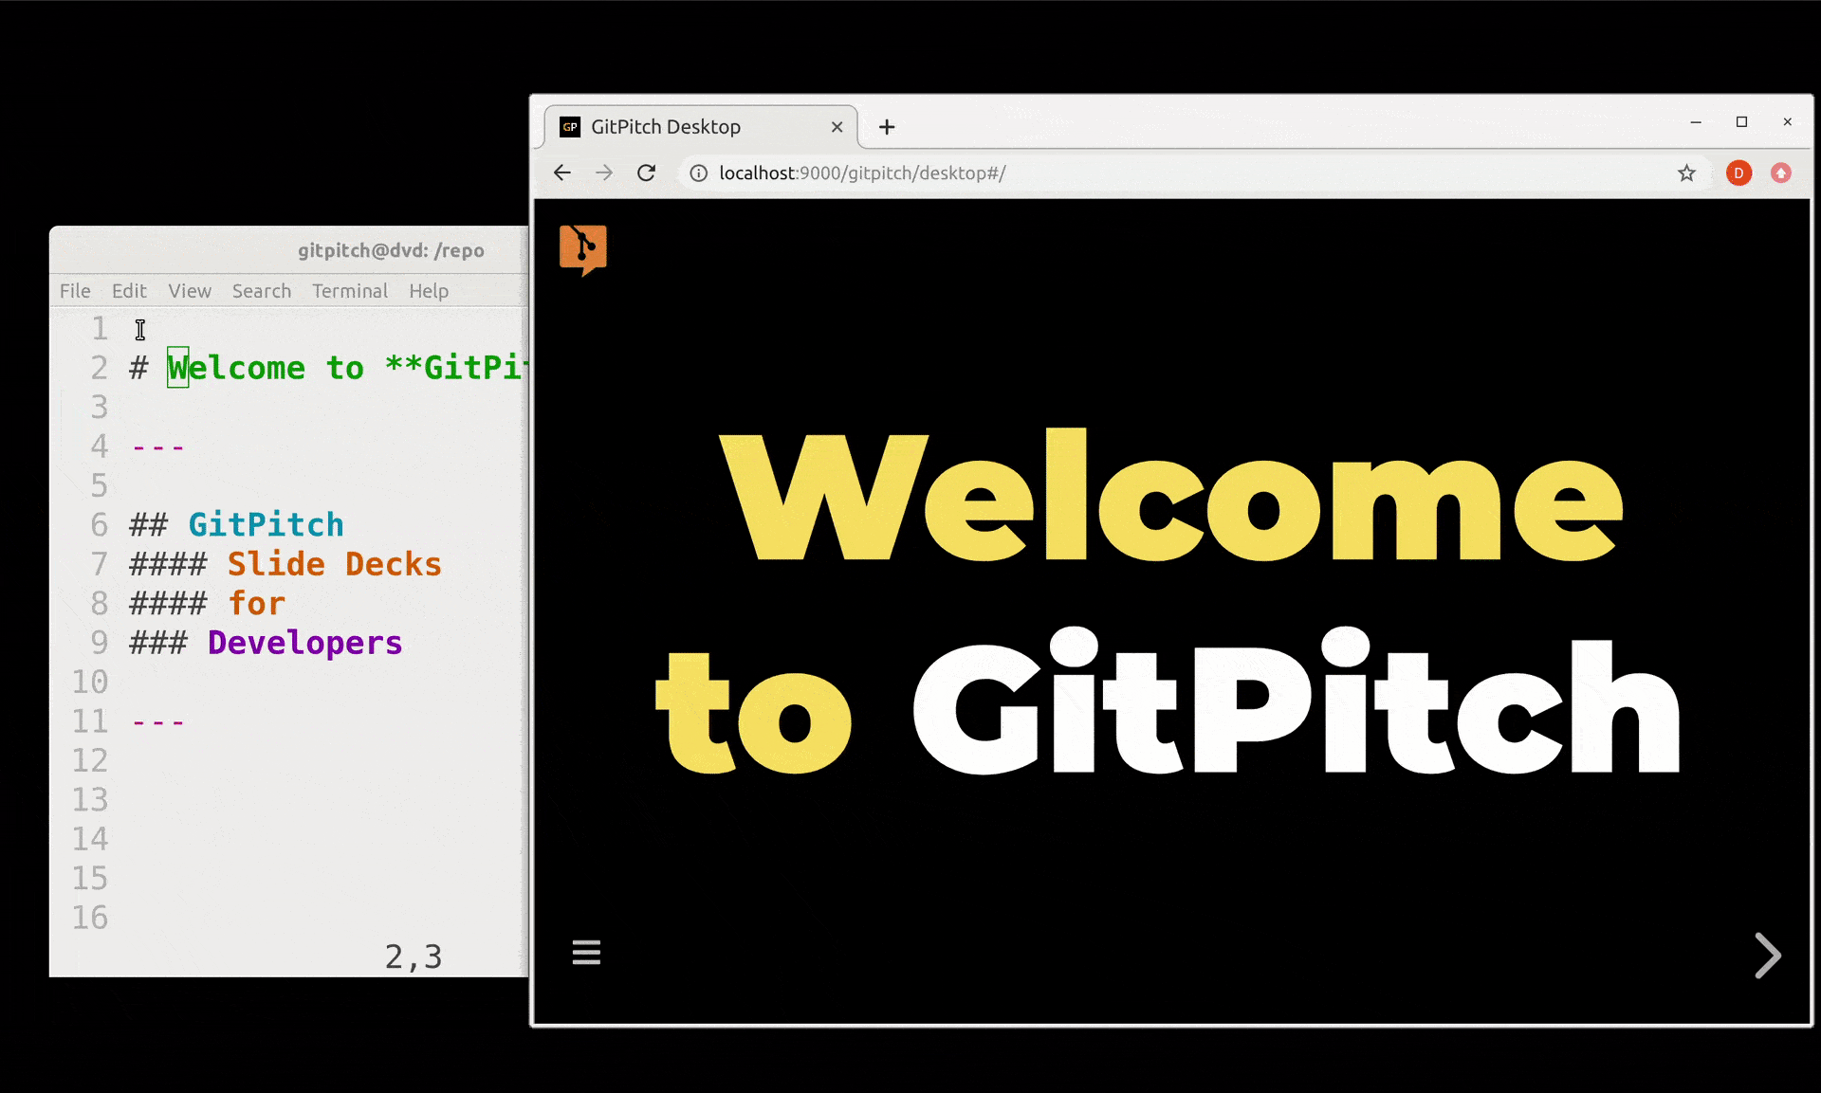Open the View menu in terminal
The image size is (1821, 1093).
(190, 291)
